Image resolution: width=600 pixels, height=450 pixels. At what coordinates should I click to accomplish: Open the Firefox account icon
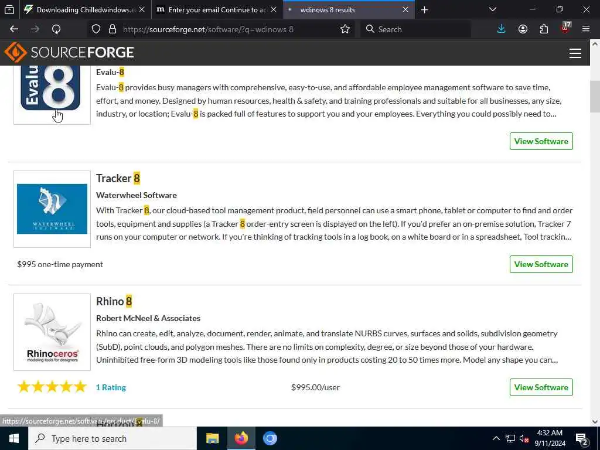coord(523,29)
